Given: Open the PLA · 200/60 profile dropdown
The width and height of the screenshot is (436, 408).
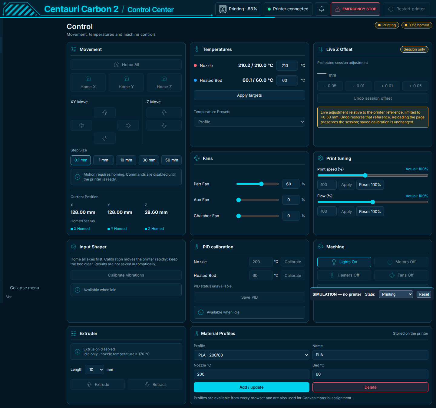Looking at the screenshot, I should 252,355.
